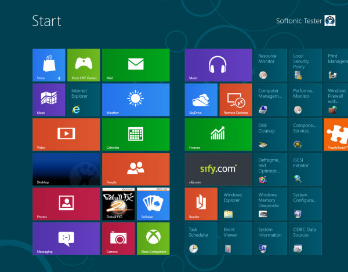
Task: Open the Desktop tile thumbnail
Action: click(66, 169)
